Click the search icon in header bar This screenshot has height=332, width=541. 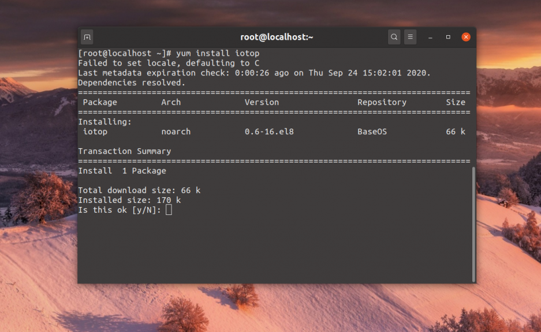click(394, 37)
